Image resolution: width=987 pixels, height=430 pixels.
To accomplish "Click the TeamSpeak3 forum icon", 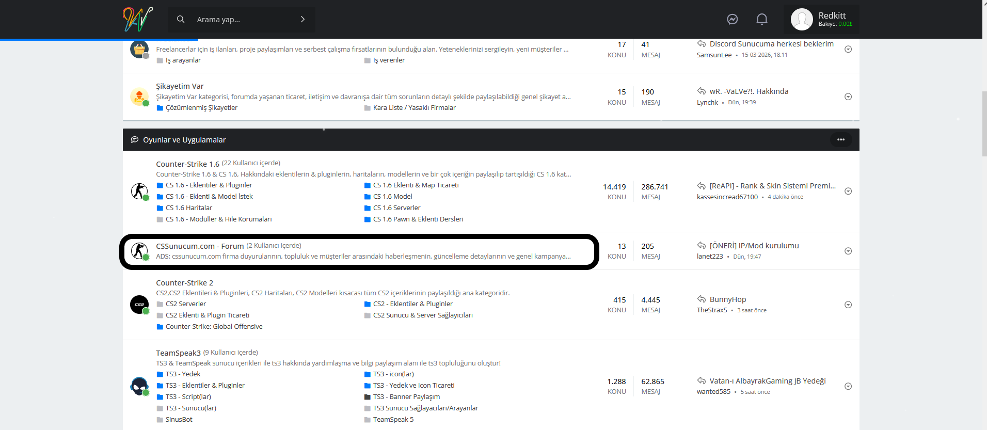I will pos(139,386).
